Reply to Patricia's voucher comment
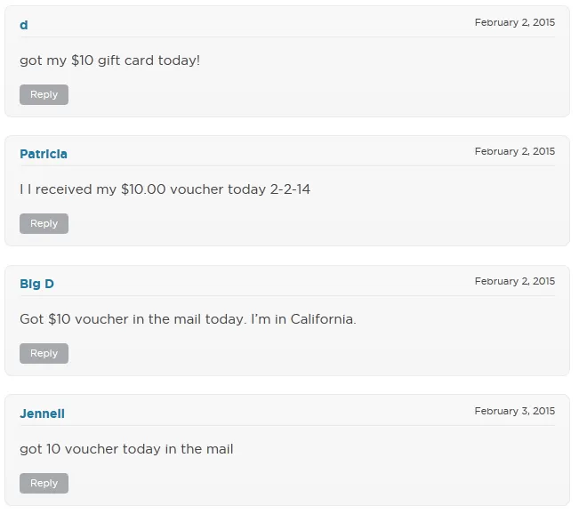 (44, 224)
